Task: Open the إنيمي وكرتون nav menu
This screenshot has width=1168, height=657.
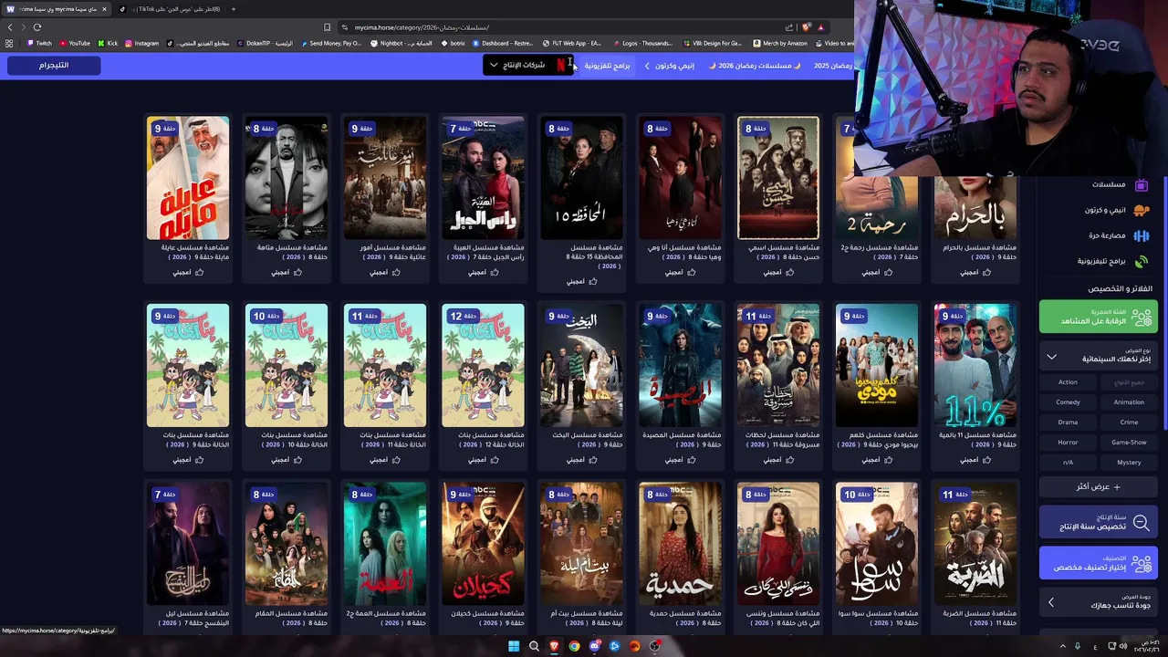Action: pos(669,66)
